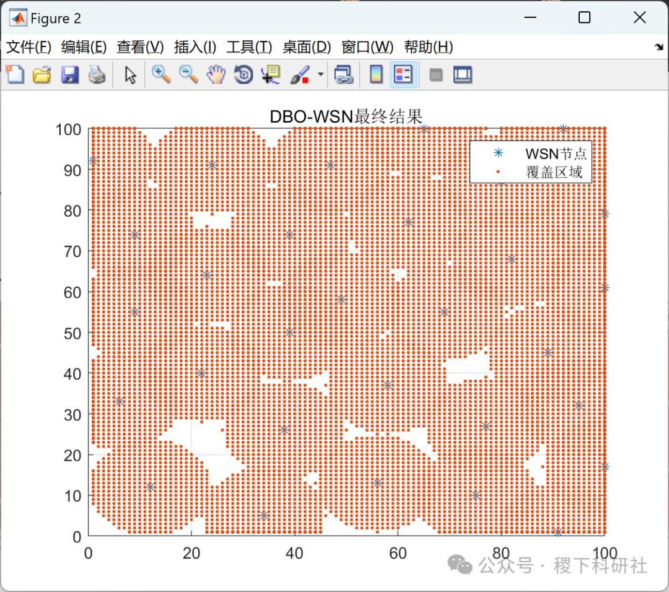Click the y-axis tick label 50
Image resolution: width=669 pixels, height=592 pixels.
click(72, 333)
